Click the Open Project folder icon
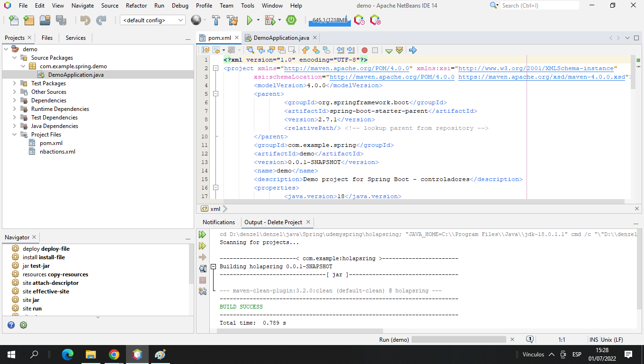 click(45, 20)
